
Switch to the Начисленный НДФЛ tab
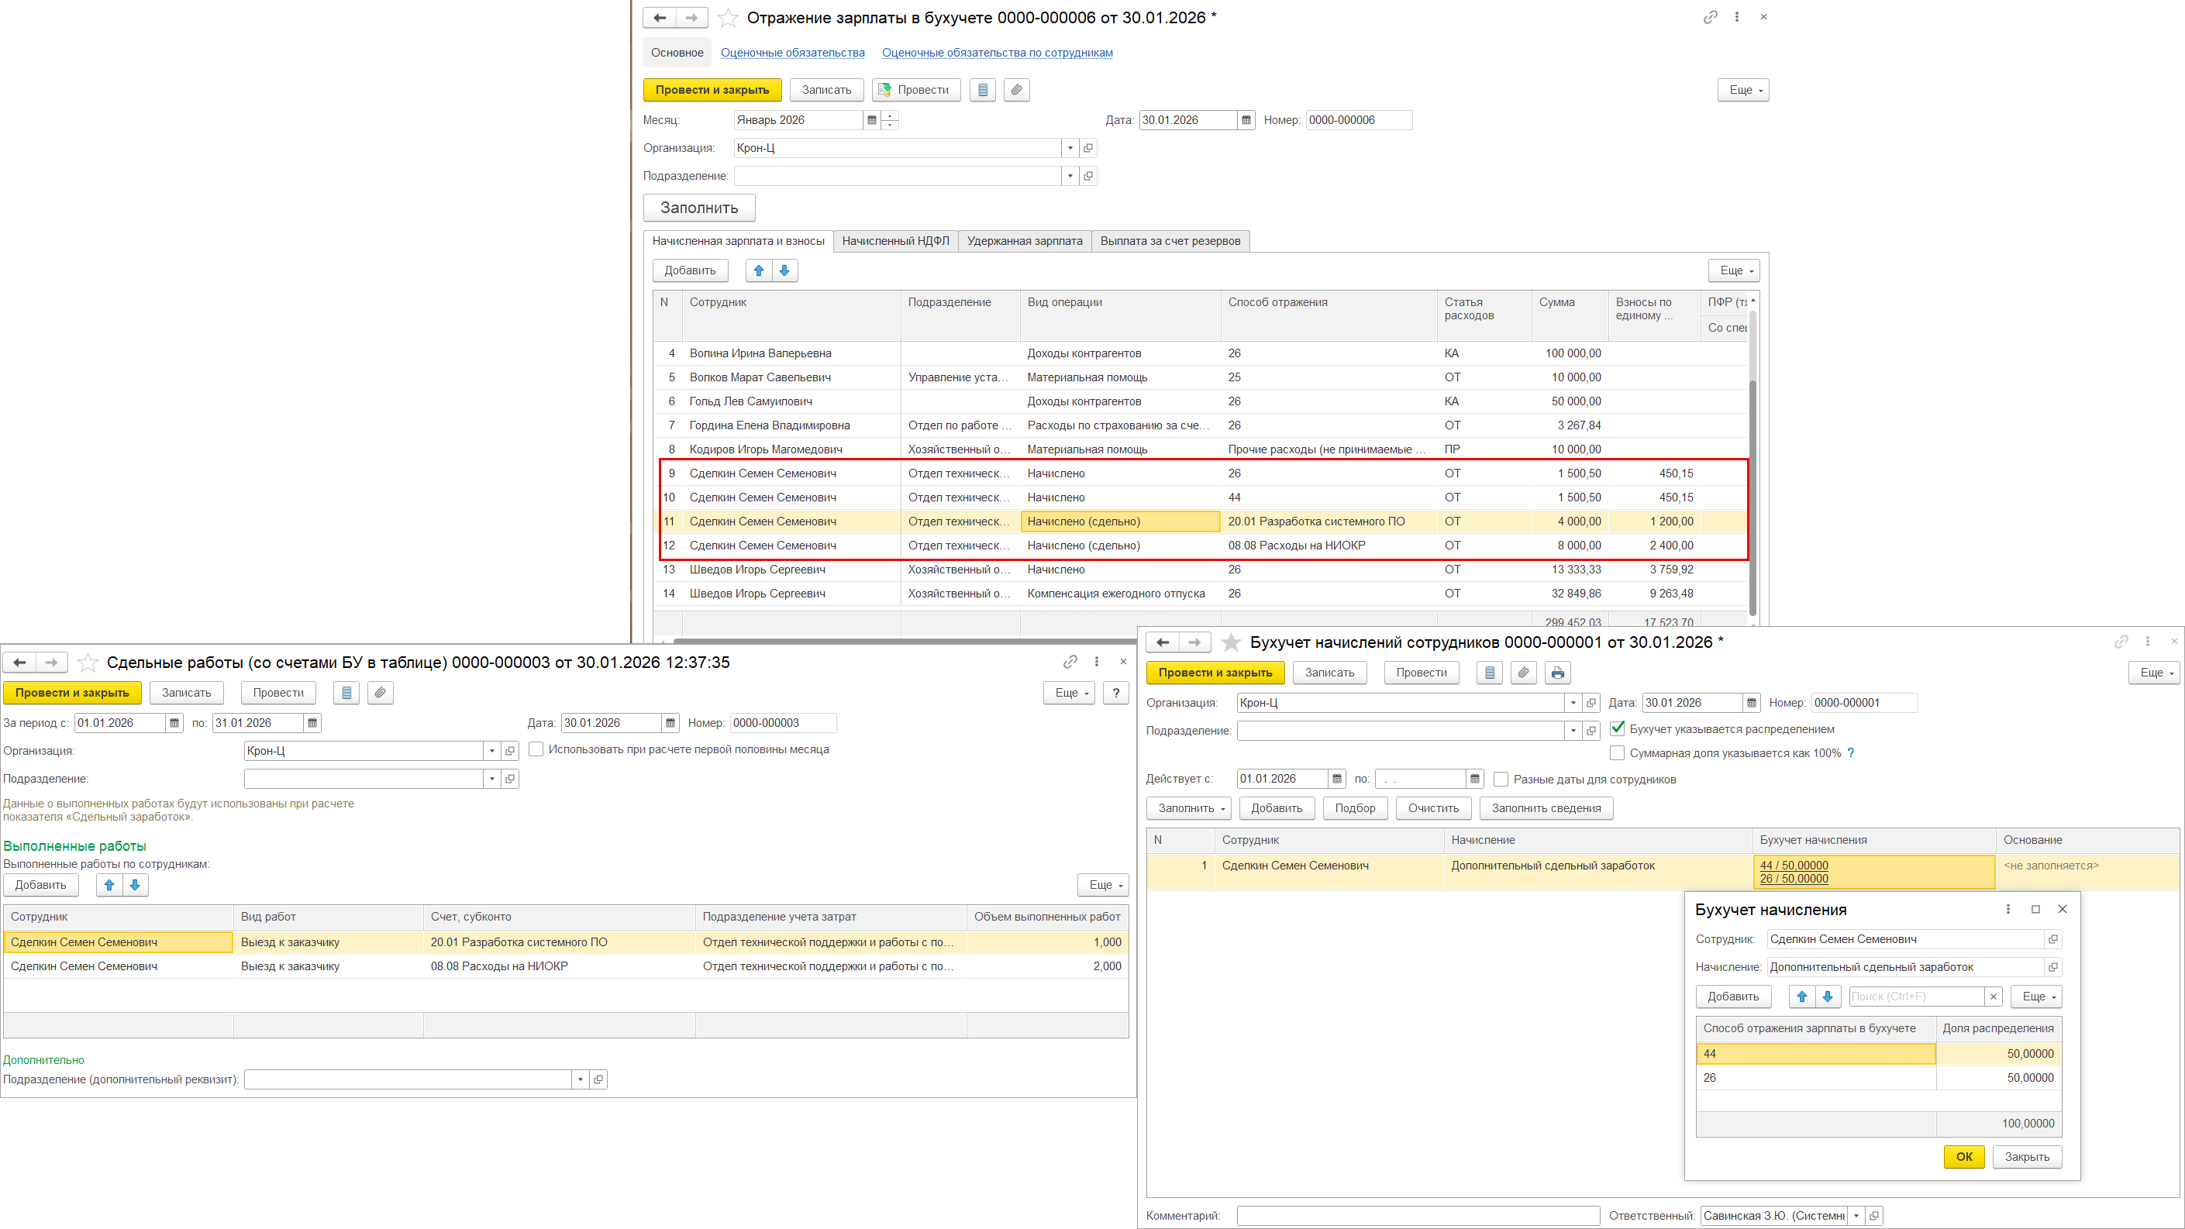coord(895,241)
